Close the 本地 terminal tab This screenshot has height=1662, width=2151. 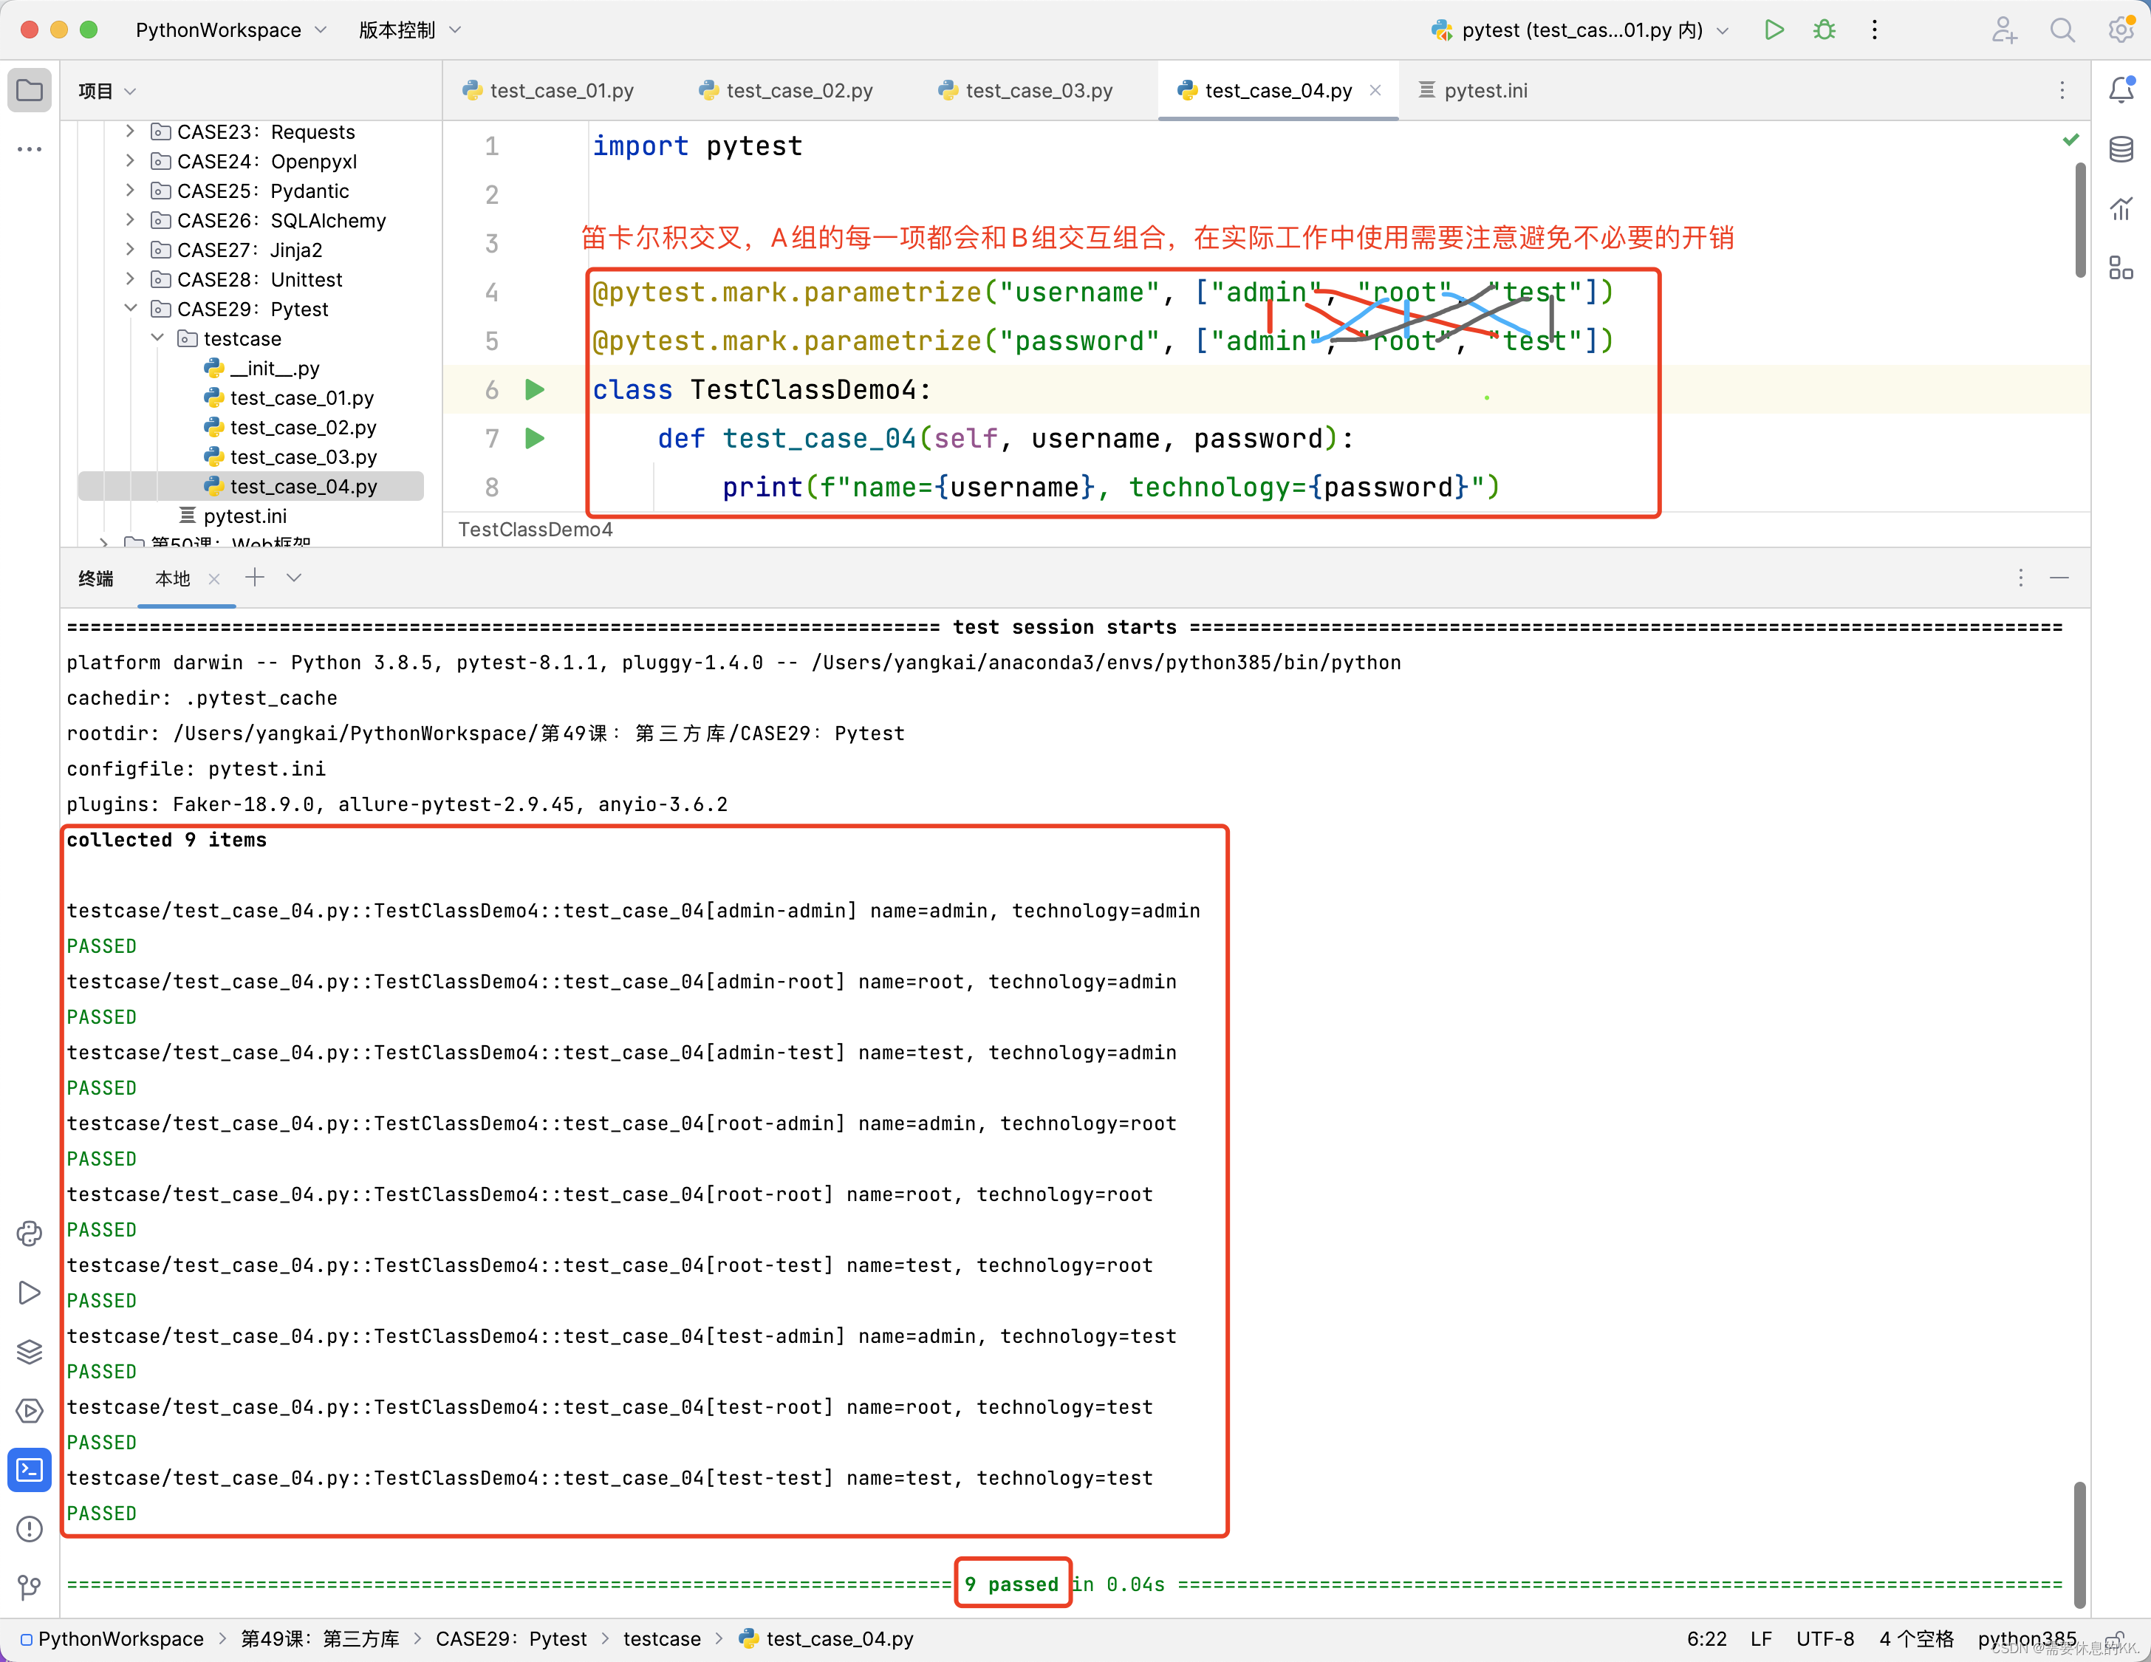pos(213,579)
